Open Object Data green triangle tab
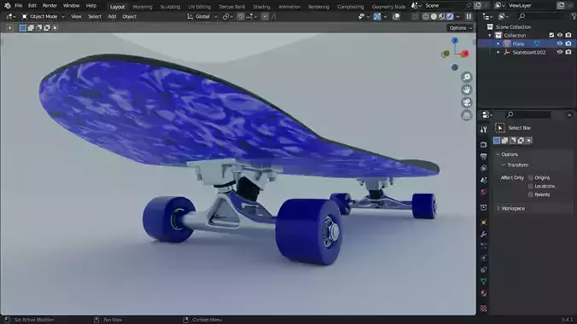The width and height of the screenshot is (577, 324). pyautogui.click(x=483, y=281)
